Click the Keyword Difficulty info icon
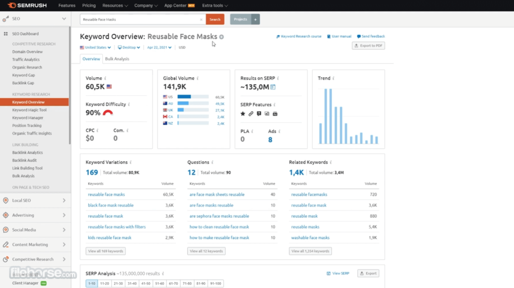 click(129, 105)
